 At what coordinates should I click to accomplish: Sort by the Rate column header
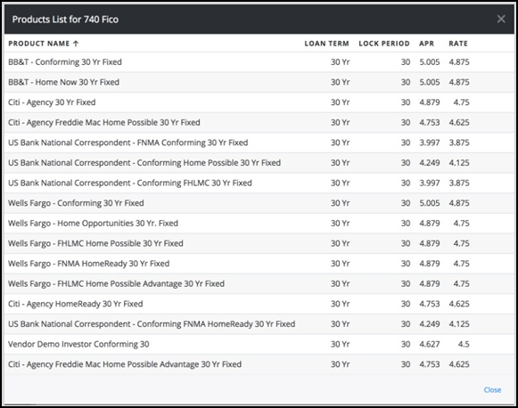[458, 44]
